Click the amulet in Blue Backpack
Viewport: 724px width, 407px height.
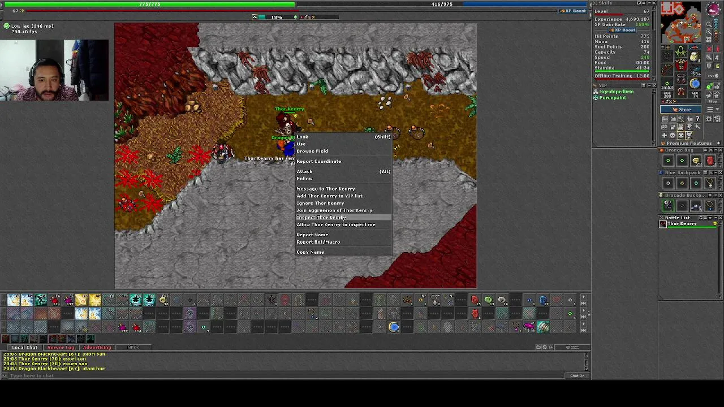pos(710,184)
